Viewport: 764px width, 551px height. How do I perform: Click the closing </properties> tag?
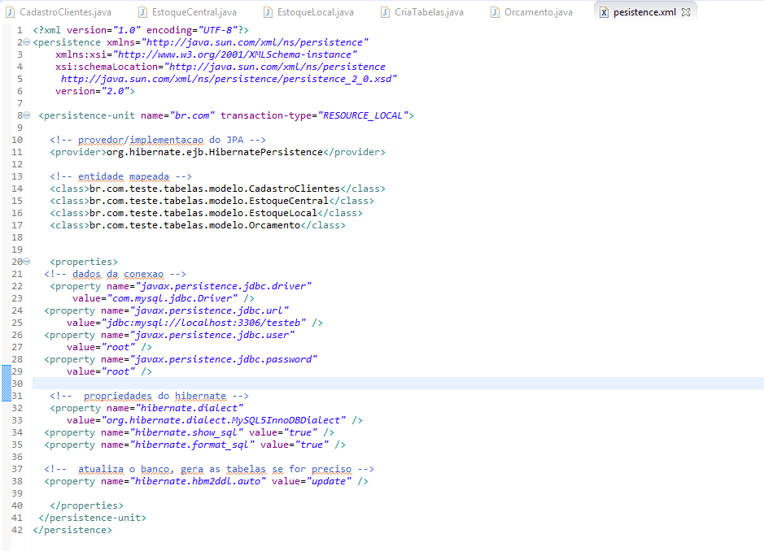87,505
